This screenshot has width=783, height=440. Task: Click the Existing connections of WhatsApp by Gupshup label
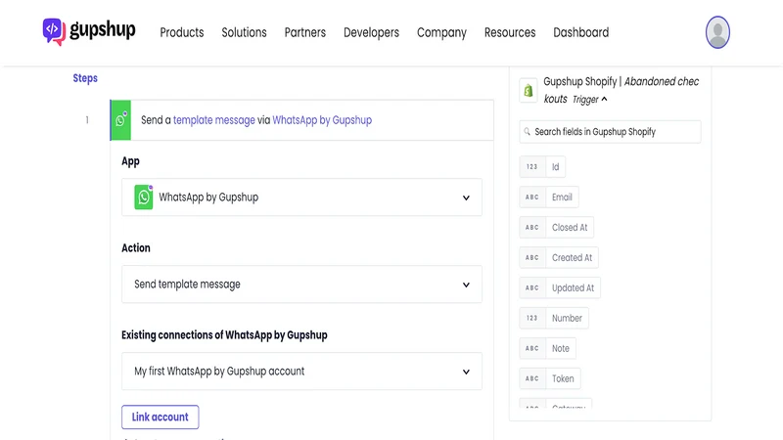click(224, 335)
